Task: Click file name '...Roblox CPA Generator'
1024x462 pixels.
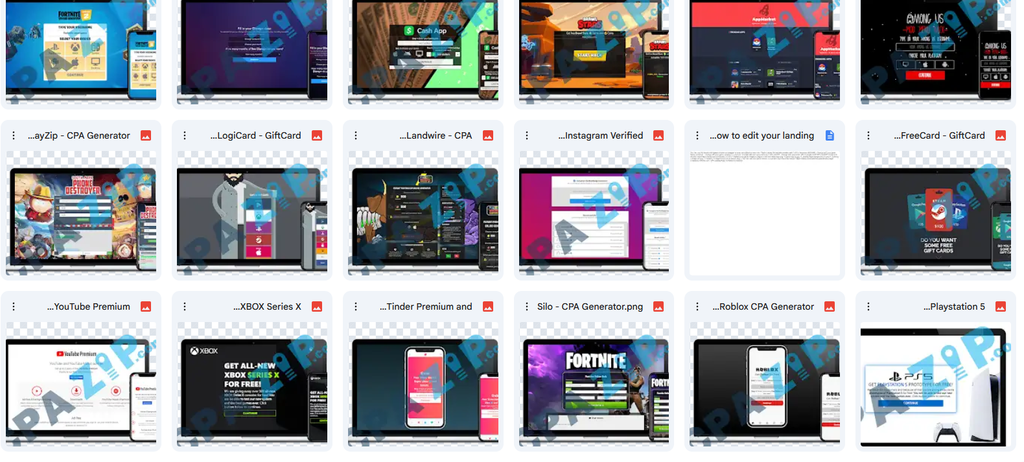Action: 763,306
